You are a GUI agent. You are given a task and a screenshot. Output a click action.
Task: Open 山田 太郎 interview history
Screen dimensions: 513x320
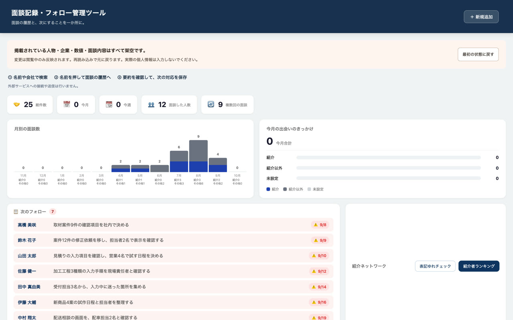coord(27,256)
